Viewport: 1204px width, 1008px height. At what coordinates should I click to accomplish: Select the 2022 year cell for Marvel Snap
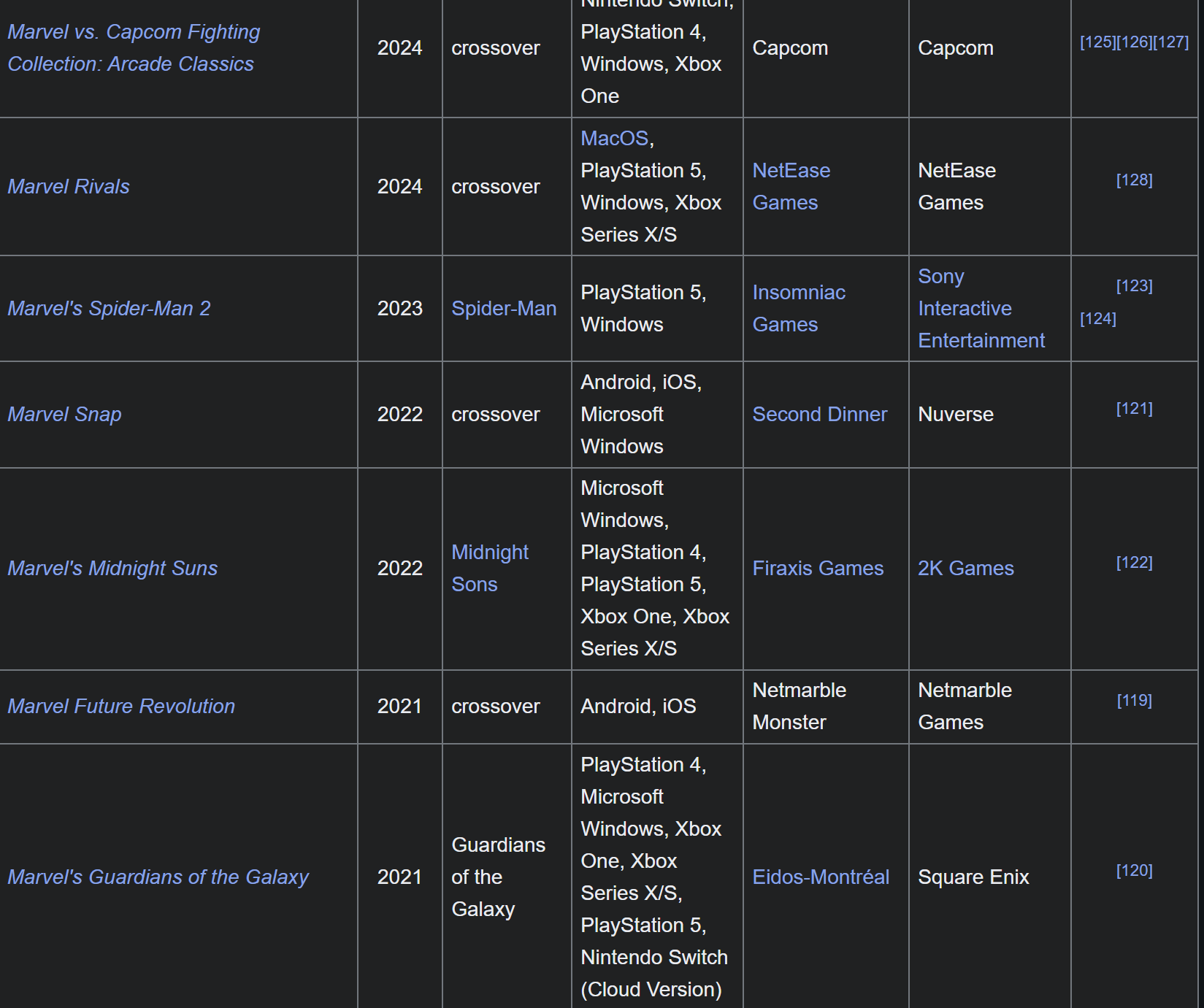400,415
